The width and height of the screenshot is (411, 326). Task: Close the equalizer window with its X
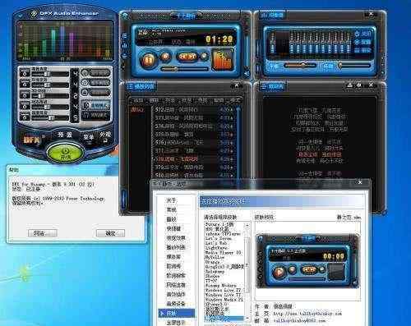371,14
